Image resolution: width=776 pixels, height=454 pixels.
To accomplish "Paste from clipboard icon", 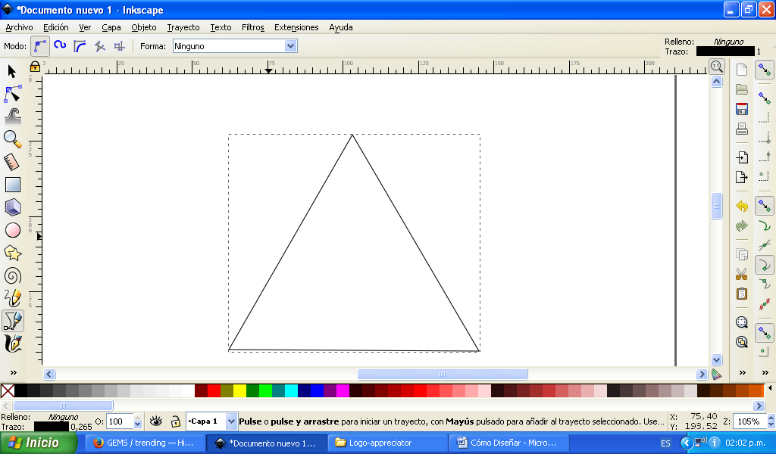I will point(741,294).
